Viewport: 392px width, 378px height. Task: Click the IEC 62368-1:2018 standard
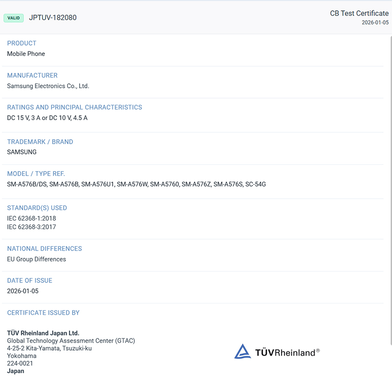coord(31,218)
